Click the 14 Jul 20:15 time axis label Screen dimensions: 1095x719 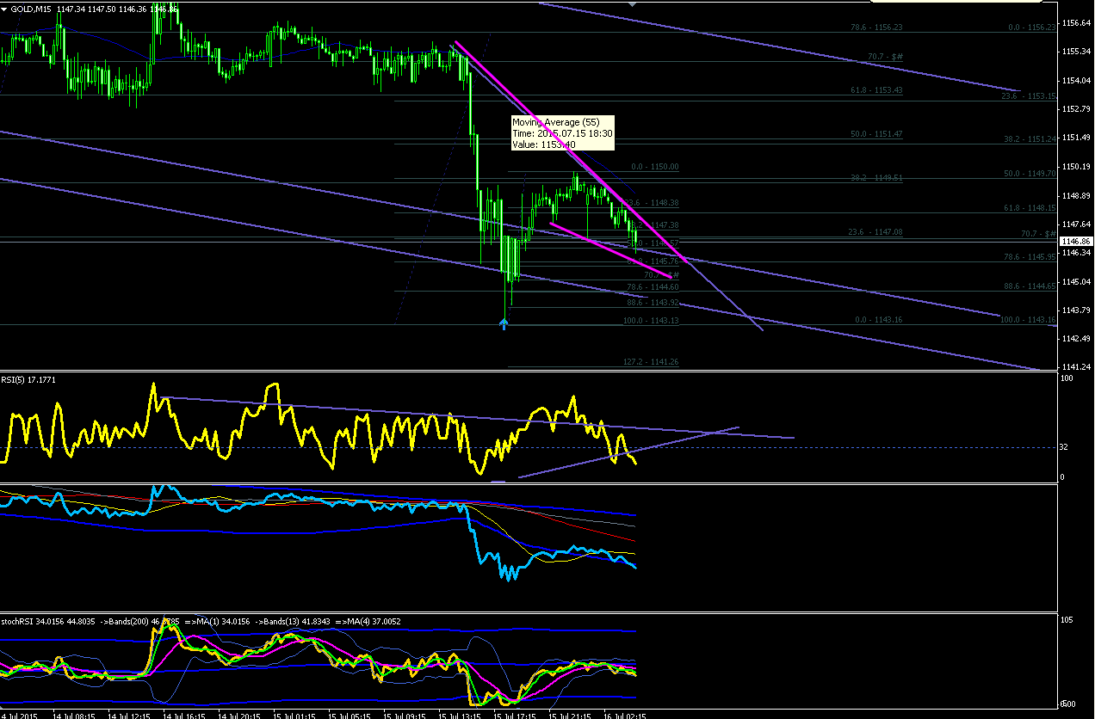coord(239,715)
